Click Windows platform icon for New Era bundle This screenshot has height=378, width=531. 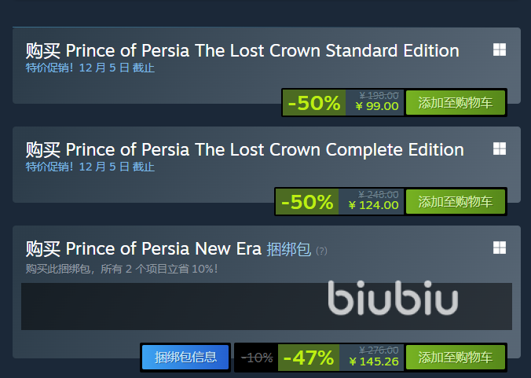point(499,248)
